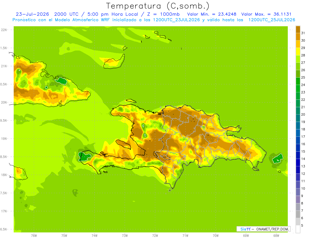Select "Valor Min. = 23.4248" text
Viewport: 310px width, 239px height.
click(x=212, y=14)
